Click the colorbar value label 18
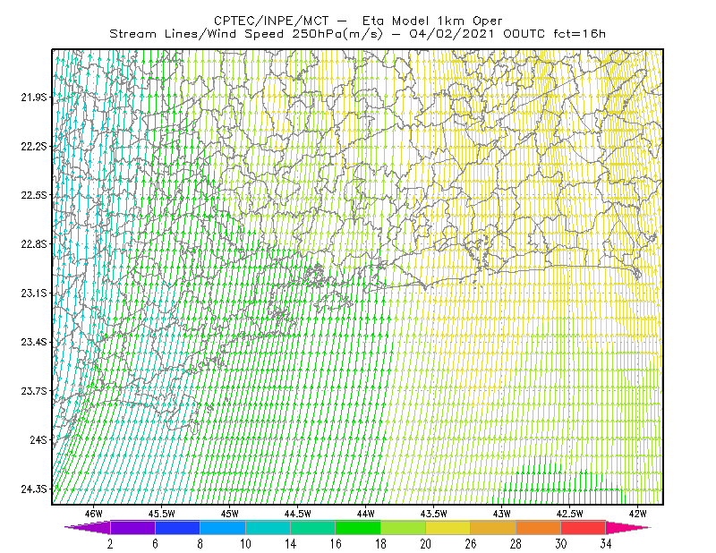Viewport: 716px width, 553px height. tap(380, 544)
